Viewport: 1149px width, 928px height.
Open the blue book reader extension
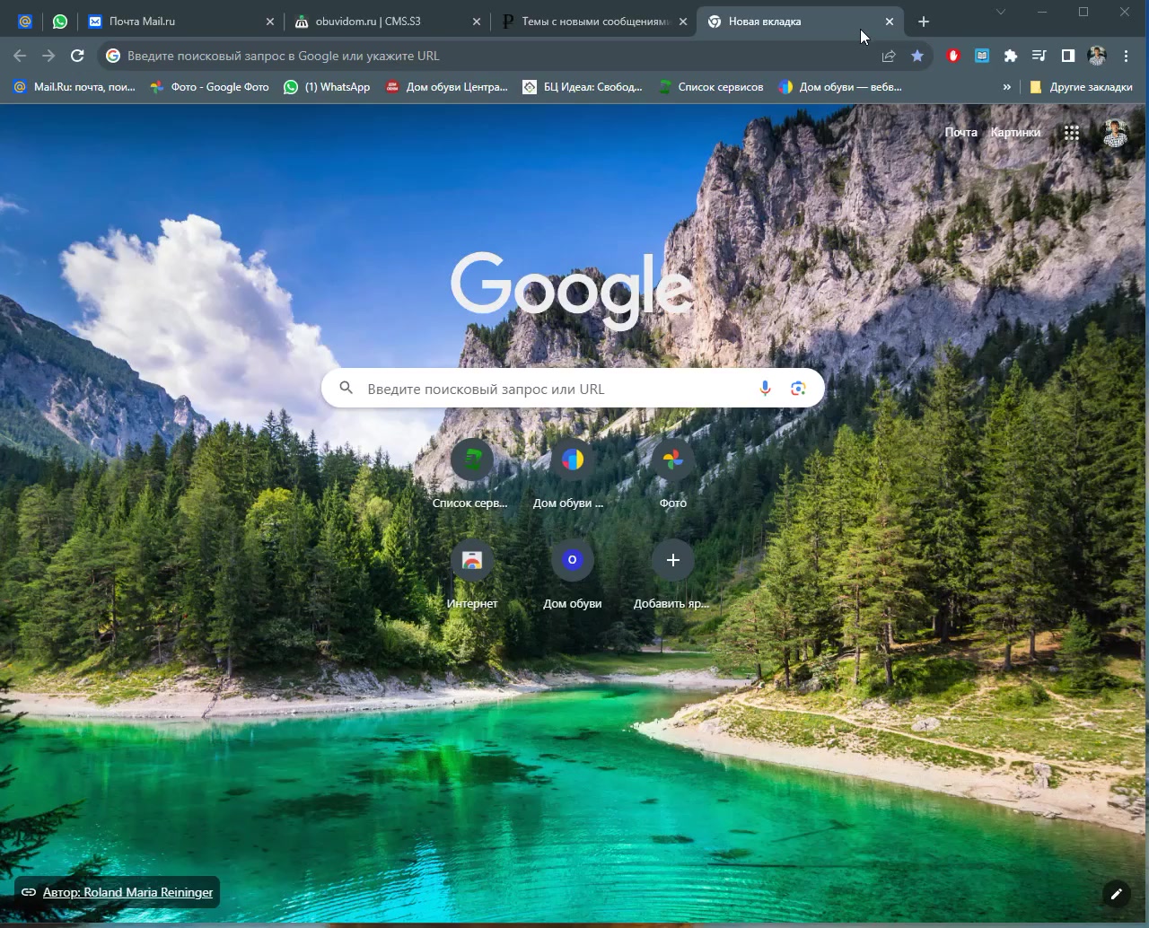click(x=982, y=56)
